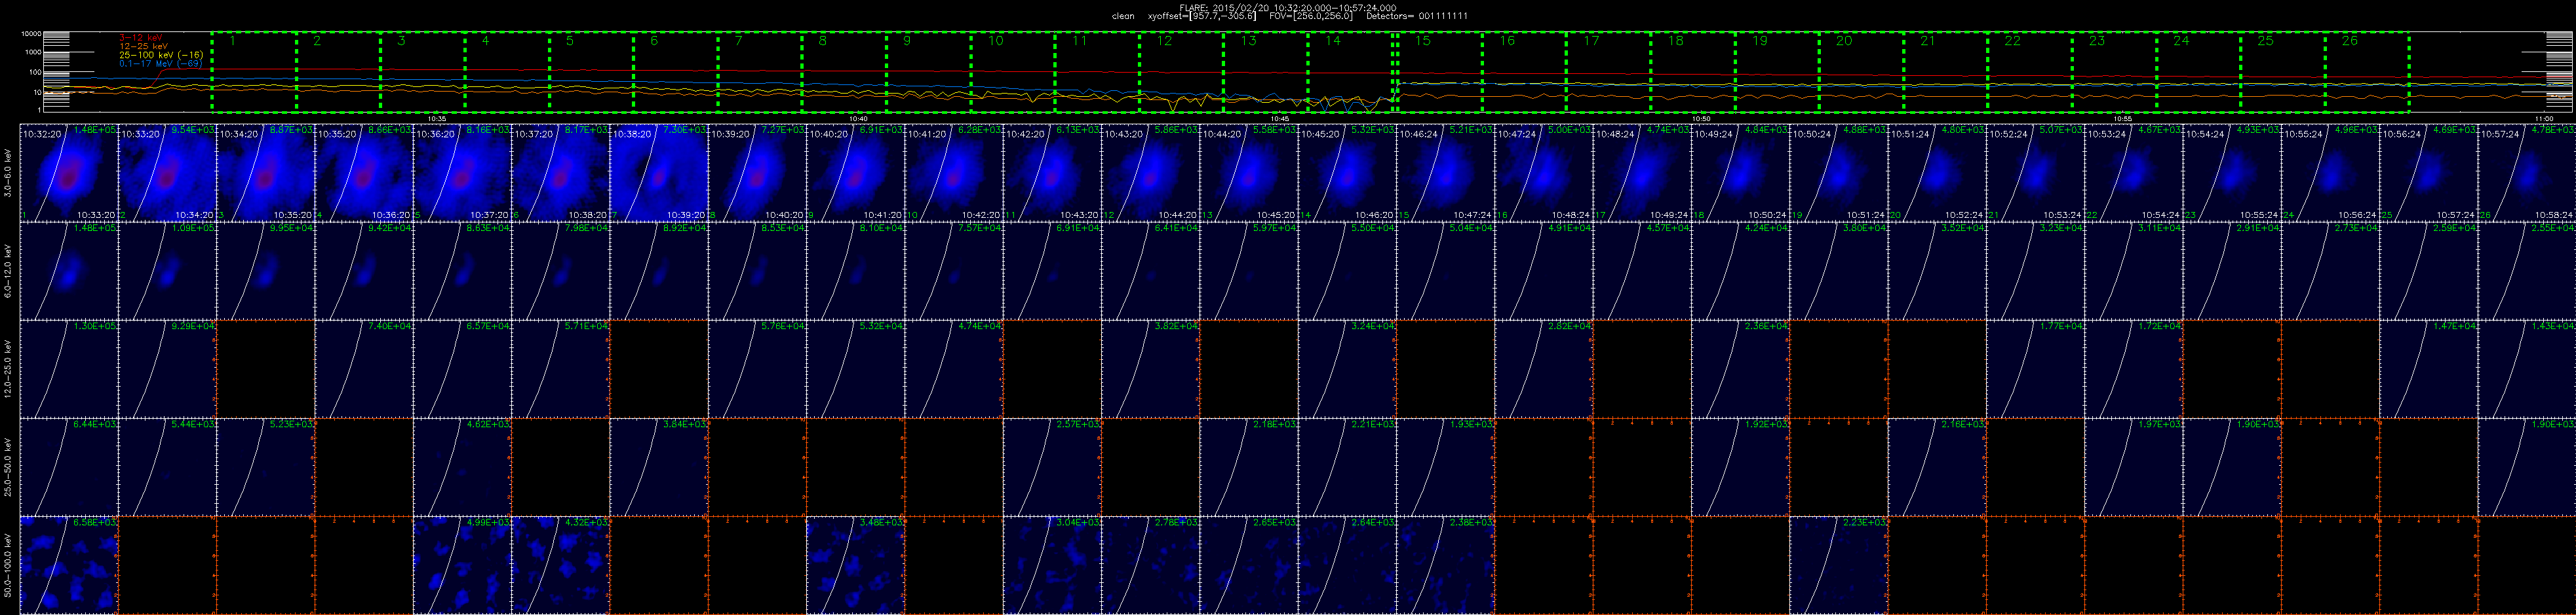This screenshot has width=2576, height=615.
Task: Click interval marker 26 on the light curve
Action: (2350, 41)
